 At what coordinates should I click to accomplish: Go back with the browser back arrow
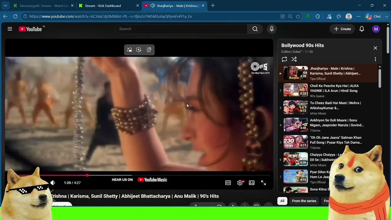5,16
